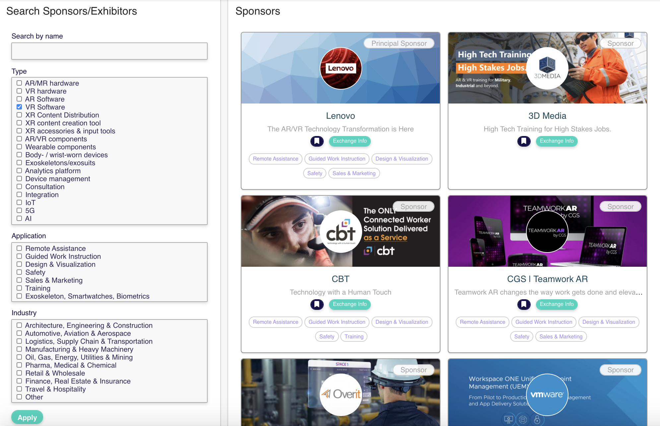This screenshot has width=660, height=426.
Task: Click Lenovo's Remote Assistance tag
Action: 276,159
